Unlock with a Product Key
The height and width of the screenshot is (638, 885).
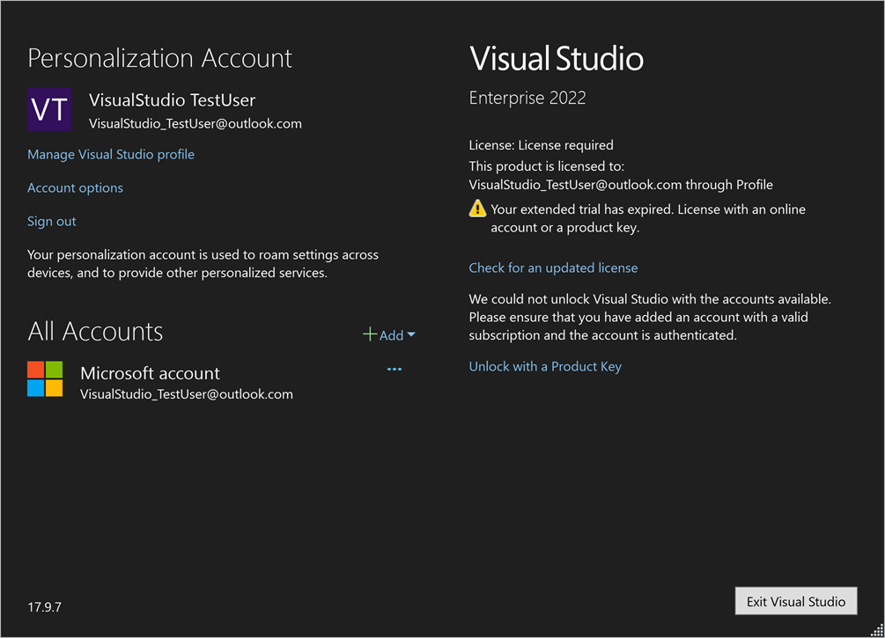tap(544, 366)
